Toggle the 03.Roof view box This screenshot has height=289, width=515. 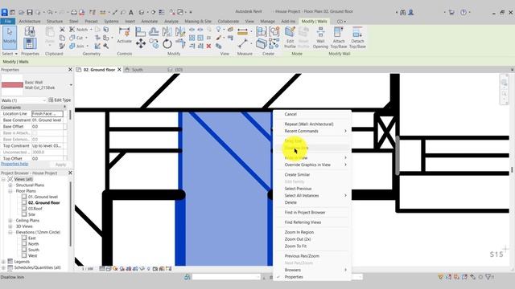coord(24,209)
